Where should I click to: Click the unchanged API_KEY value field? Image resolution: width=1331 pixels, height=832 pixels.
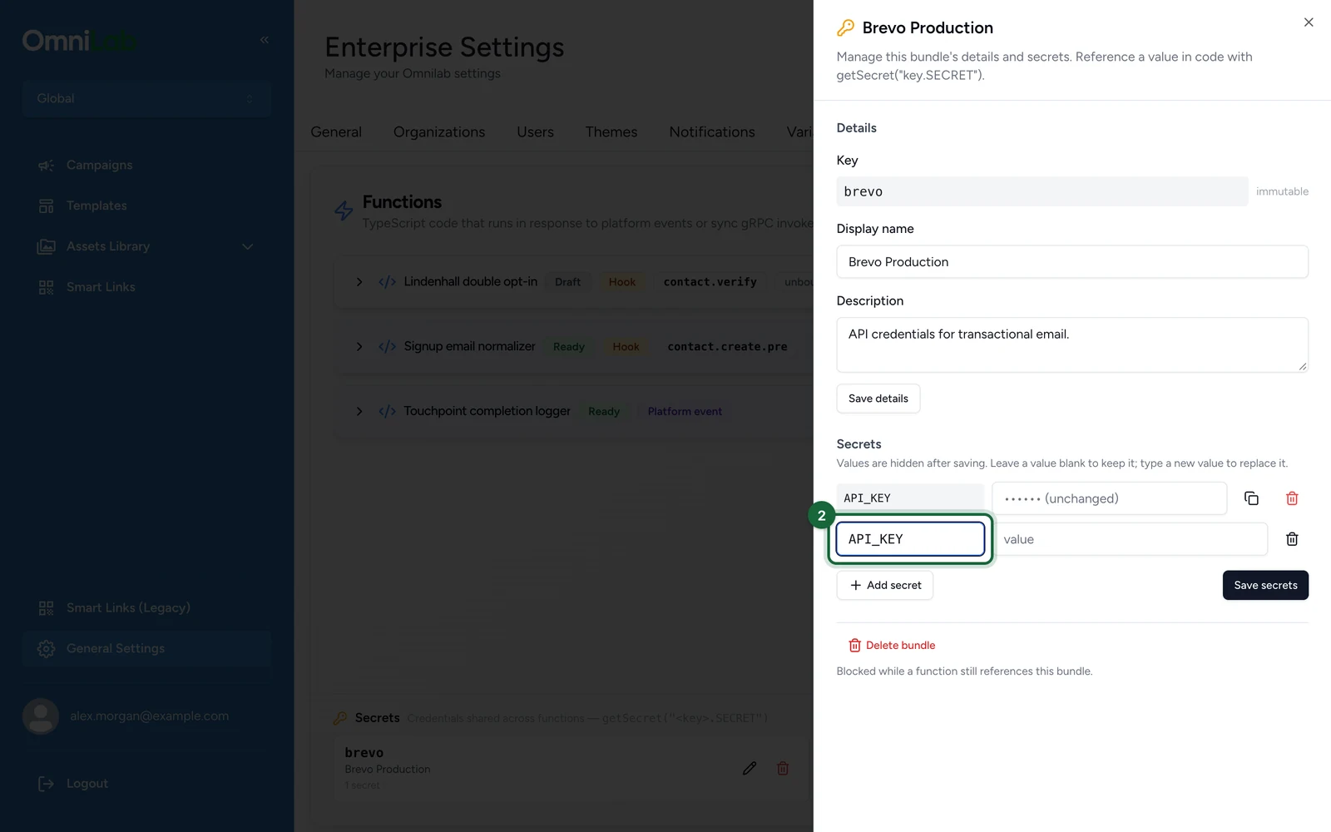pyautogui.click(x=1109, y=498)
